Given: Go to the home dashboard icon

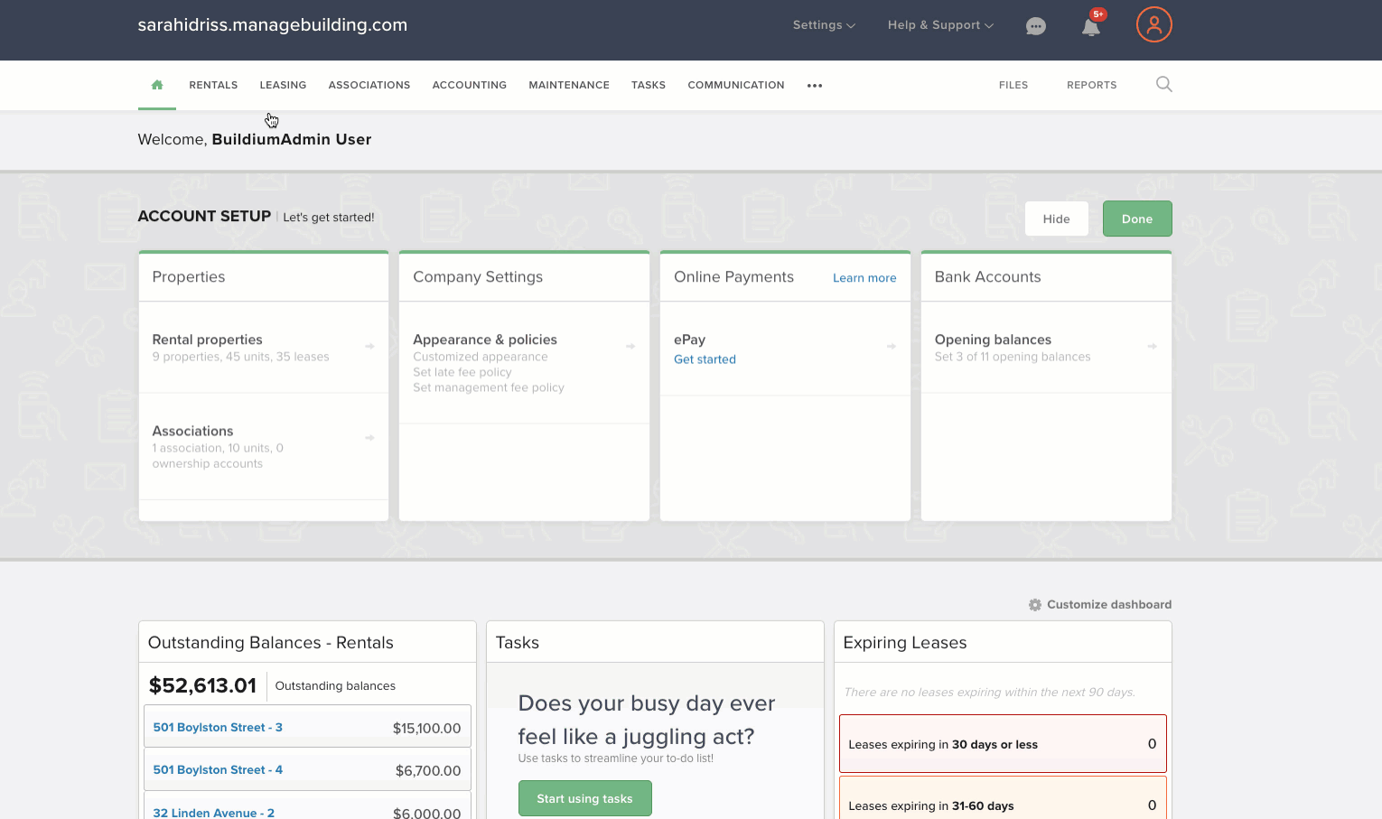Looking at the screenshot, I should tap(157, 85).
